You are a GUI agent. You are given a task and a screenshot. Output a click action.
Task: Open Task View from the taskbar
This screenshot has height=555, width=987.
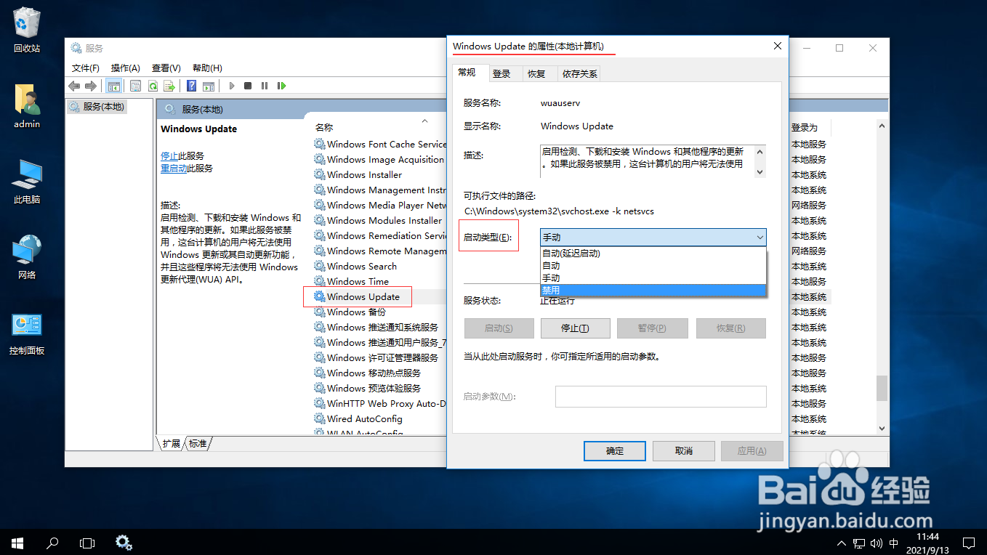point(87,542)
